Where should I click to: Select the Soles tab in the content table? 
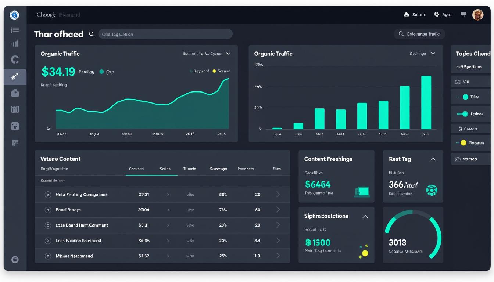tap(166, 169)
